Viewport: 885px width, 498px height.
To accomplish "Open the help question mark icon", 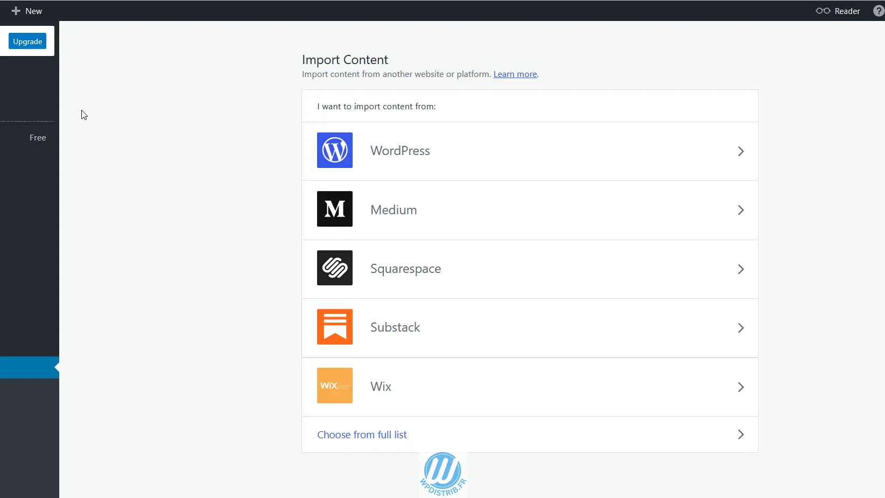I will 879,11.
